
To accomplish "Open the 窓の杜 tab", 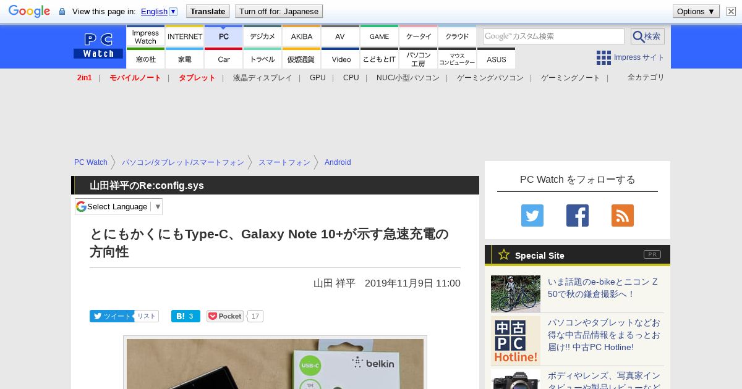I will coord(145,59).
